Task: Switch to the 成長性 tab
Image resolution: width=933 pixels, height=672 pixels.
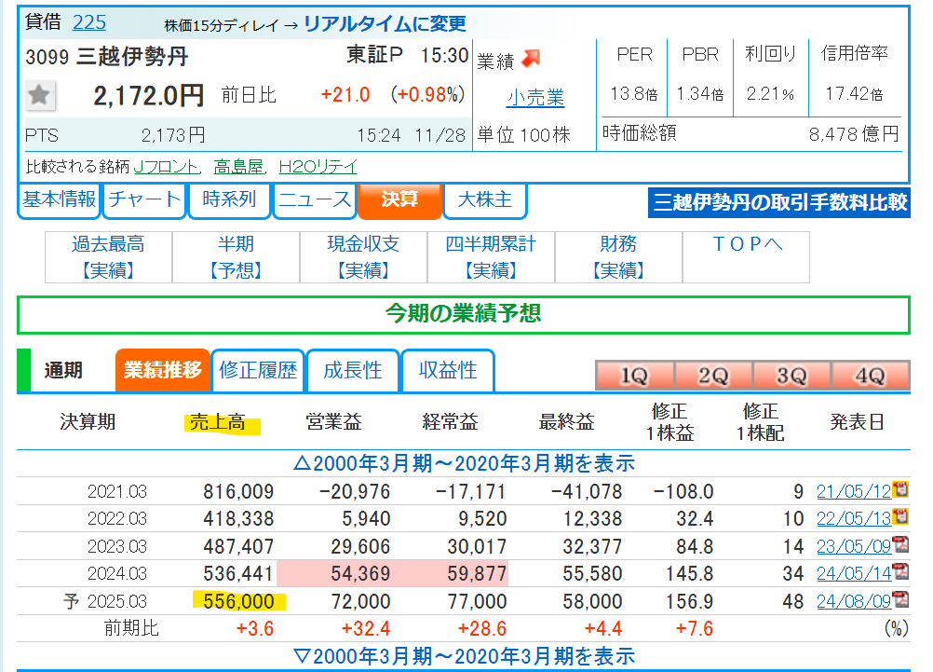Action: pos(353,371)
